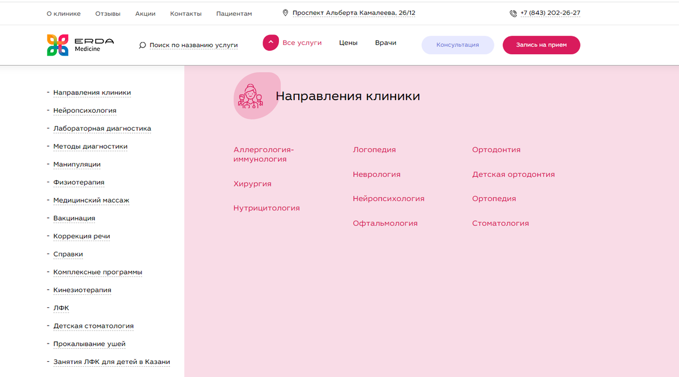This screenshot has width=679, height=377.
Task: Open the Неврология link
Action: click(x=376, y=174)
